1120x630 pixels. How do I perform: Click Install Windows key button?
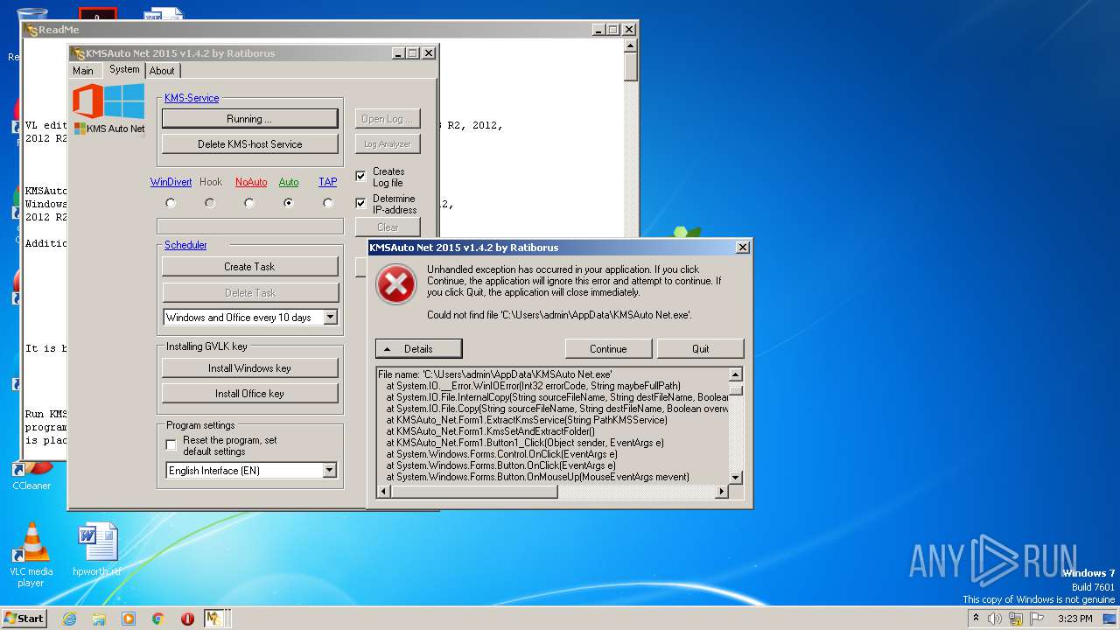point(249,368)
